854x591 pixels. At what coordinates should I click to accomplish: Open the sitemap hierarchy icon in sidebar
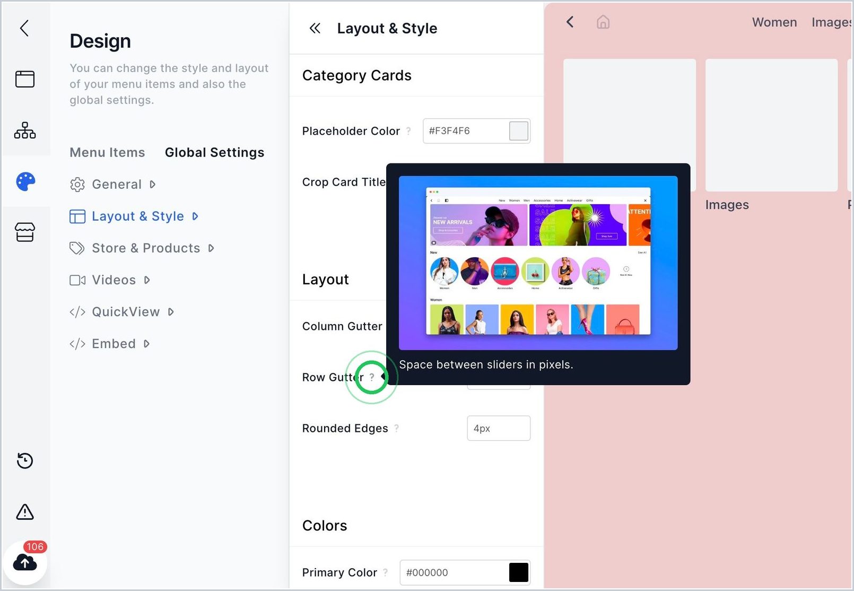[x=25, y=130]
